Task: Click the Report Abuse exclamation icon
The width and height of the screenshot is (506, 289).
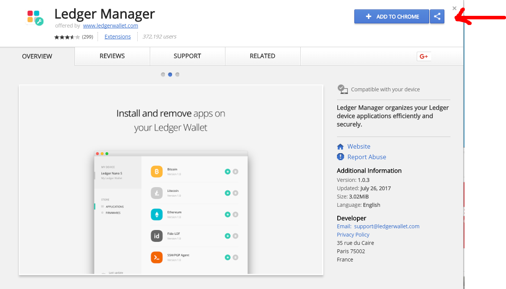Action: [x=340, y=157]
